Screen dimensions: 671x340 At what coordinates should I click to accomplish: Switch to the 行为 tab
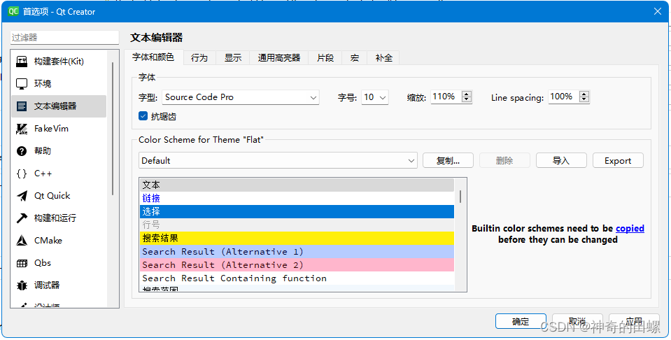[199, 58]
